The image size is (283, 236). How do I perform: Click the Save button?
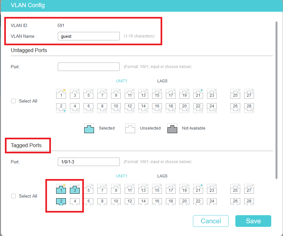tap(253, 221)
